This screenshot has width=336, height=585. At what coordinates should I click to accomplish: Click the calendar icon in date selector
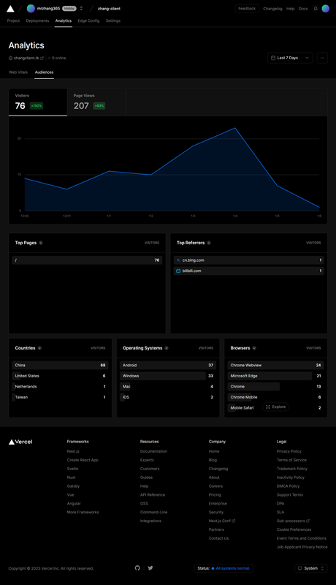coord(273,58)
